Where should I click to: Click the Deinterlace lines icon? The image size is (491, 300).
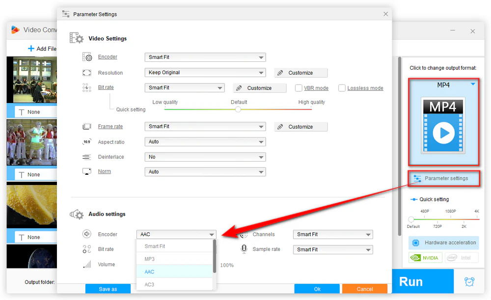coord(87,157)
